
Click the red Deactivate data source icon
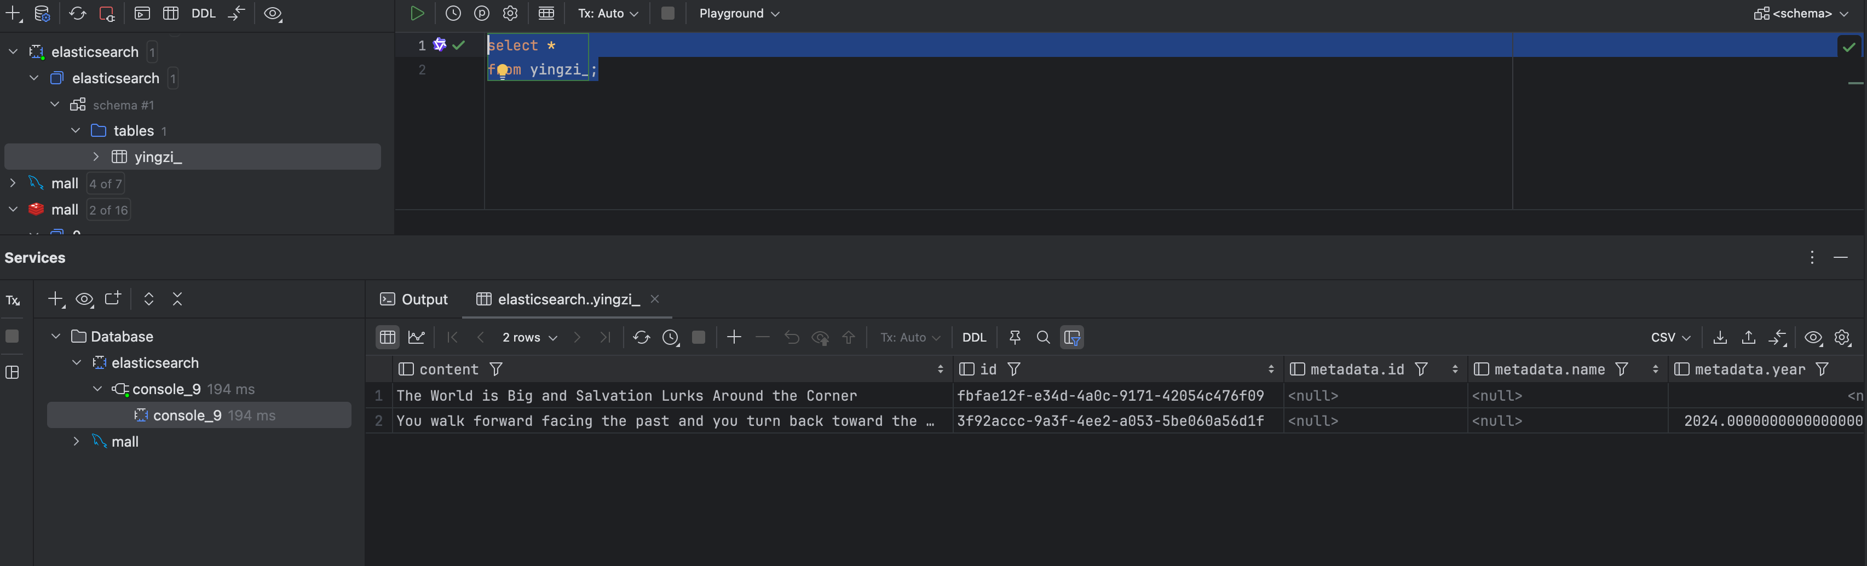(x=107, y=13)
